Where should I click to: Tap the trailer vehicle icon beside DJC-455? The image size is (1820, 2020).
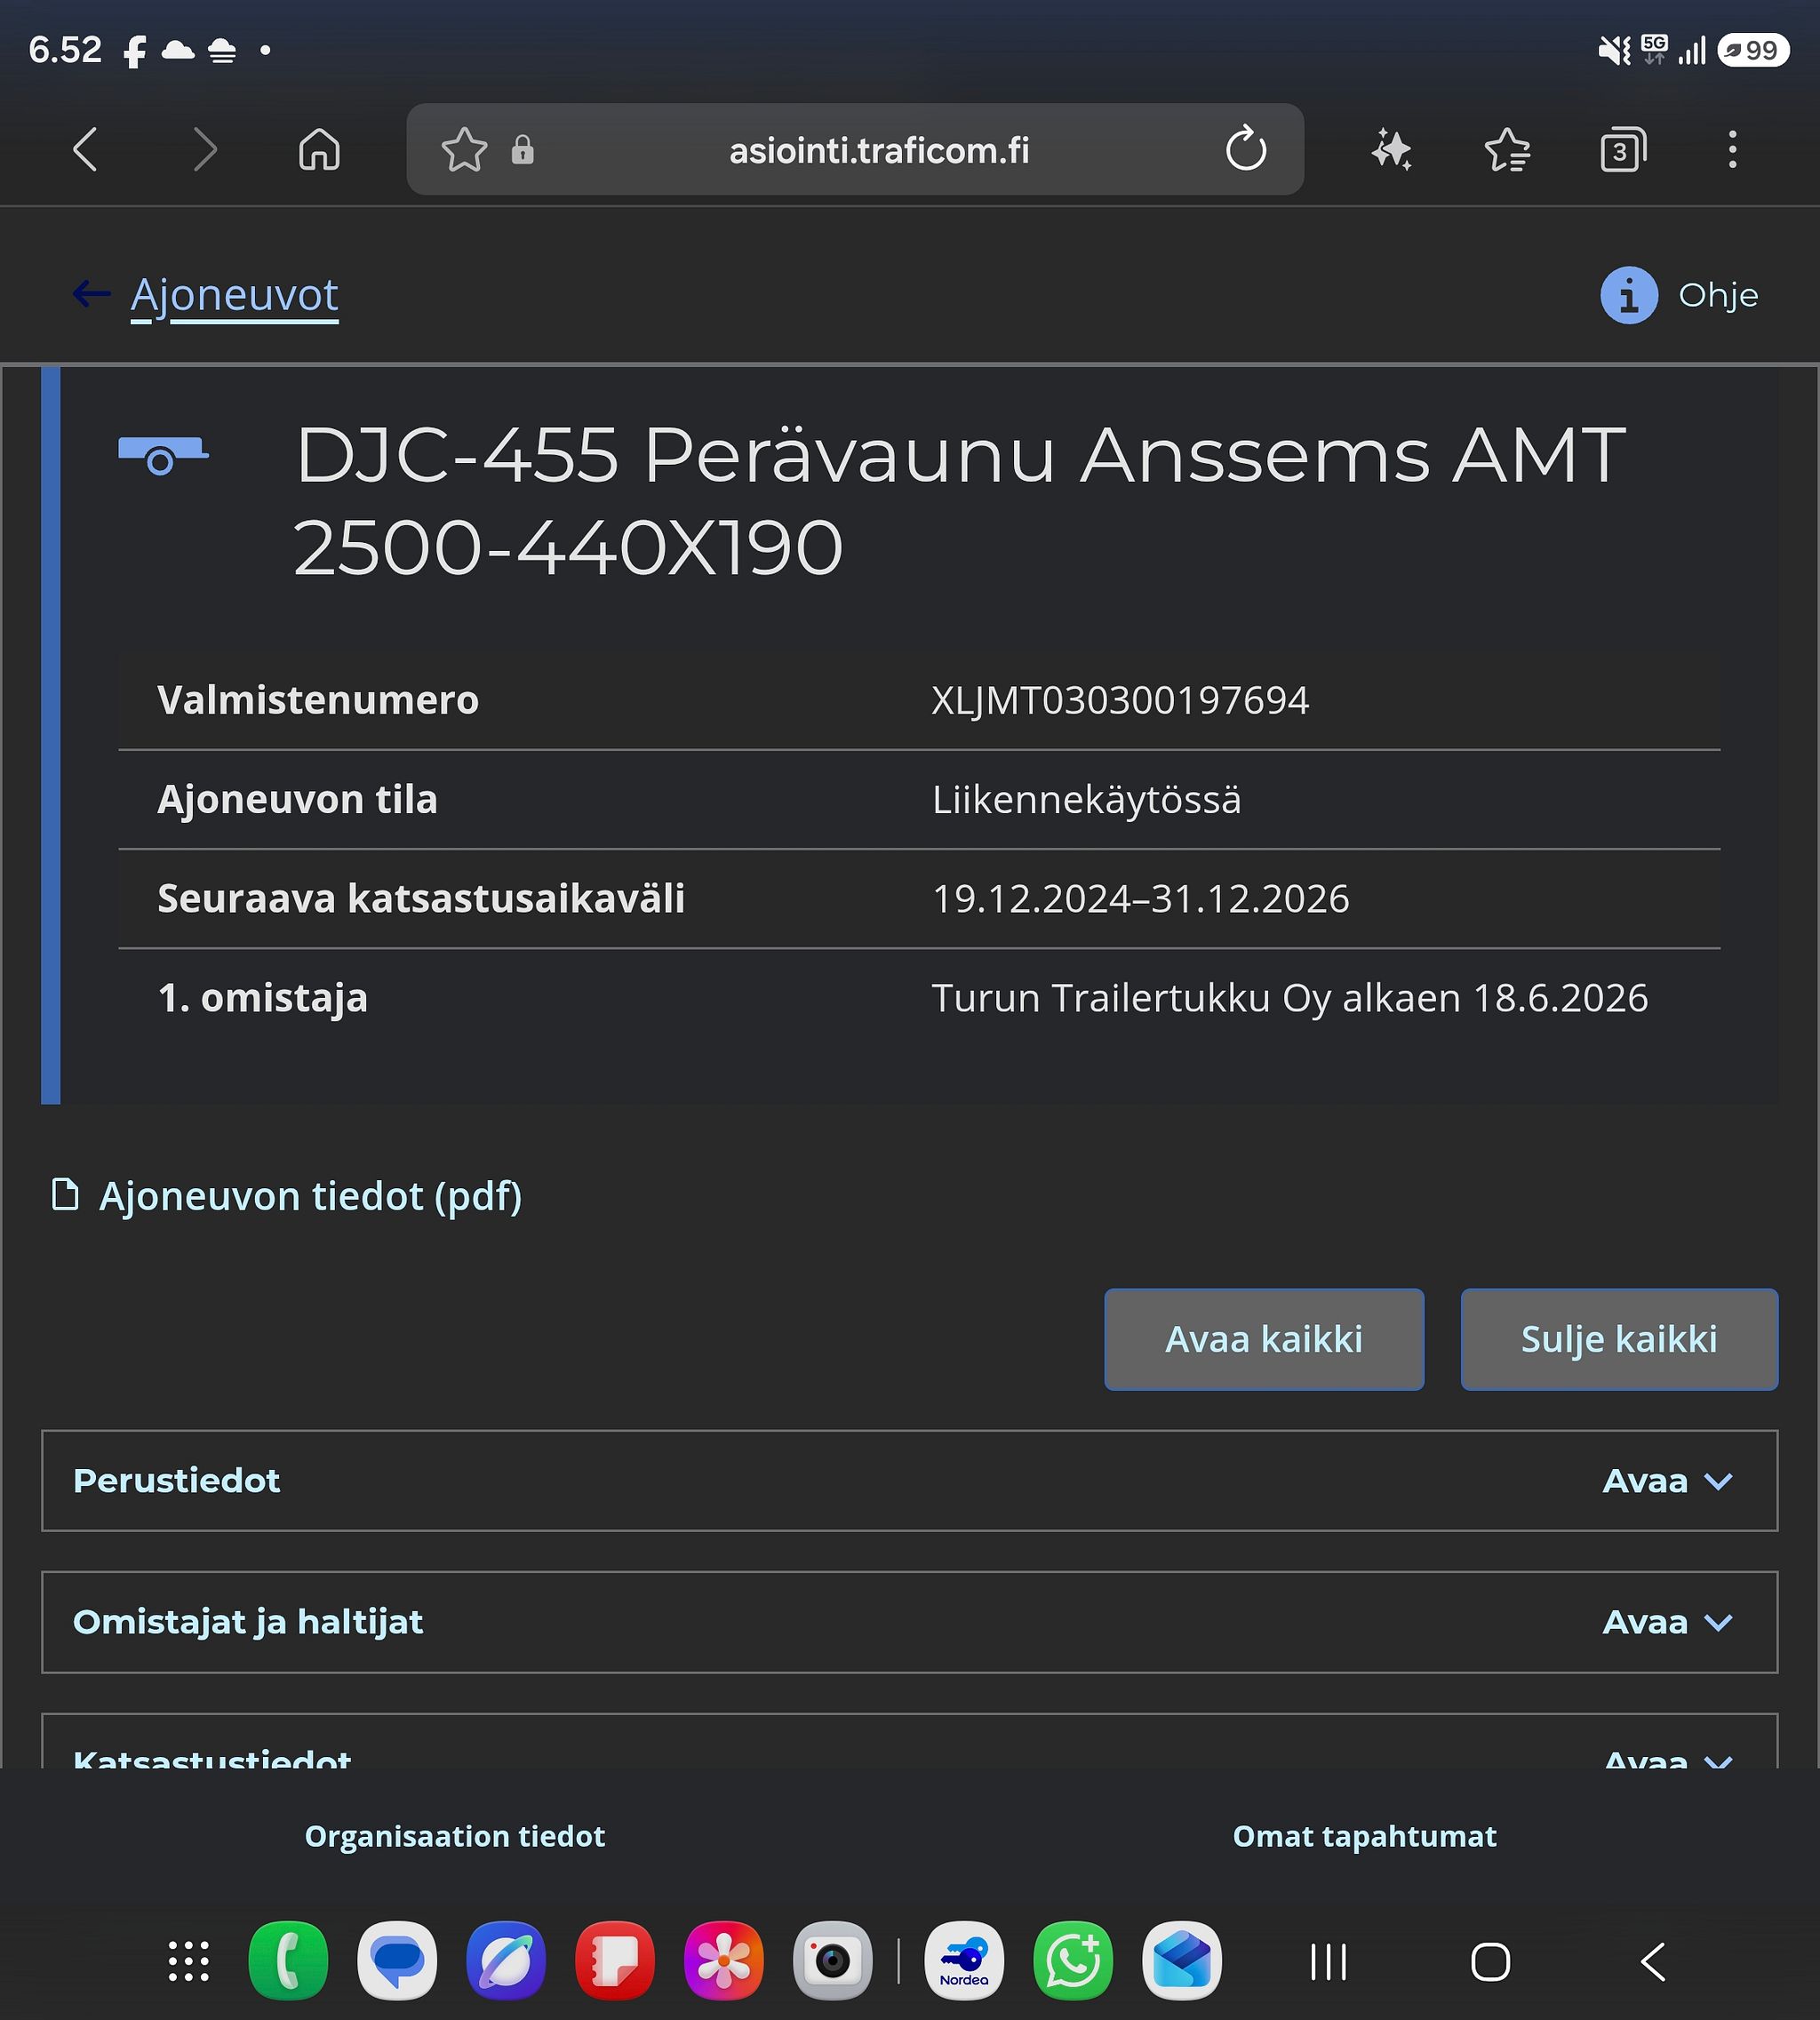coord(162,455)
